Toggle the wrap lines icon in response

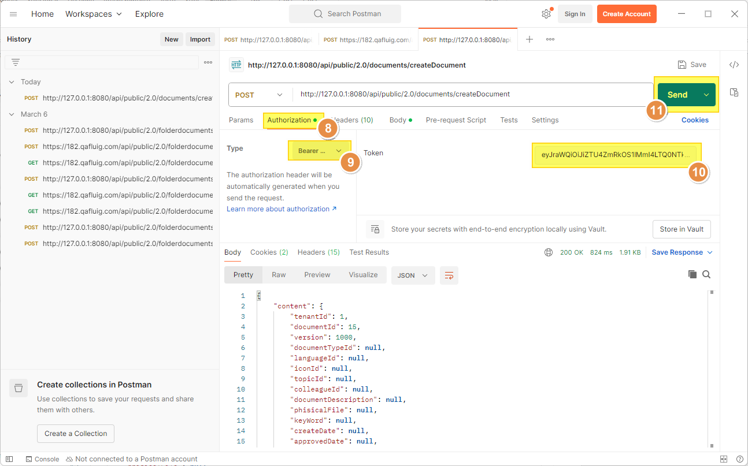(449, 275)
